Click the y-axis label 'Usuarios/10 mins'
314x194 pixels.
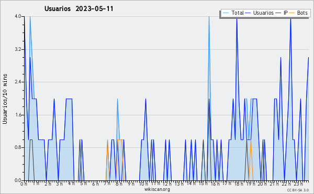[5, 99]
